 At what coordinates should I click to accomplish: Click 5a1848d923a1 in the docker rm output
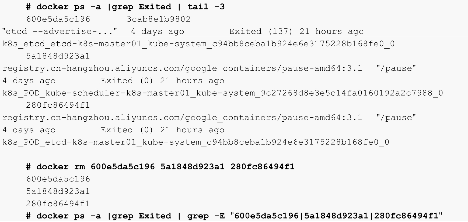[58, 191]
